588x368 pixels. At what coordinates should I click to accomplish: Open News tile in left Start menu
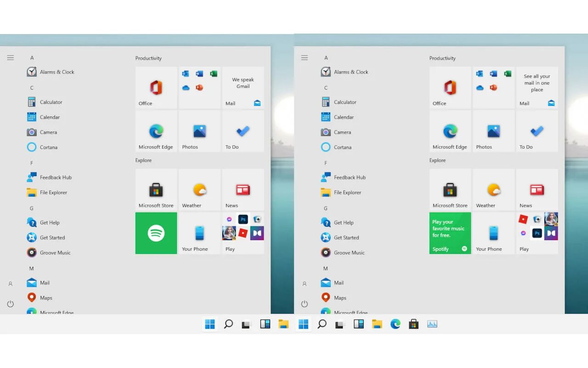[x=243, y=190]
